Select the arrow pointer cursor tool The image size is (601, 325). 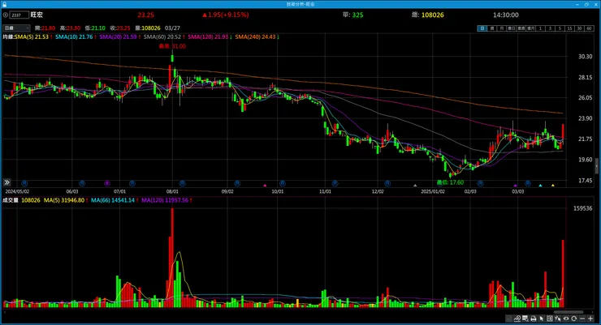click(542, 319)
